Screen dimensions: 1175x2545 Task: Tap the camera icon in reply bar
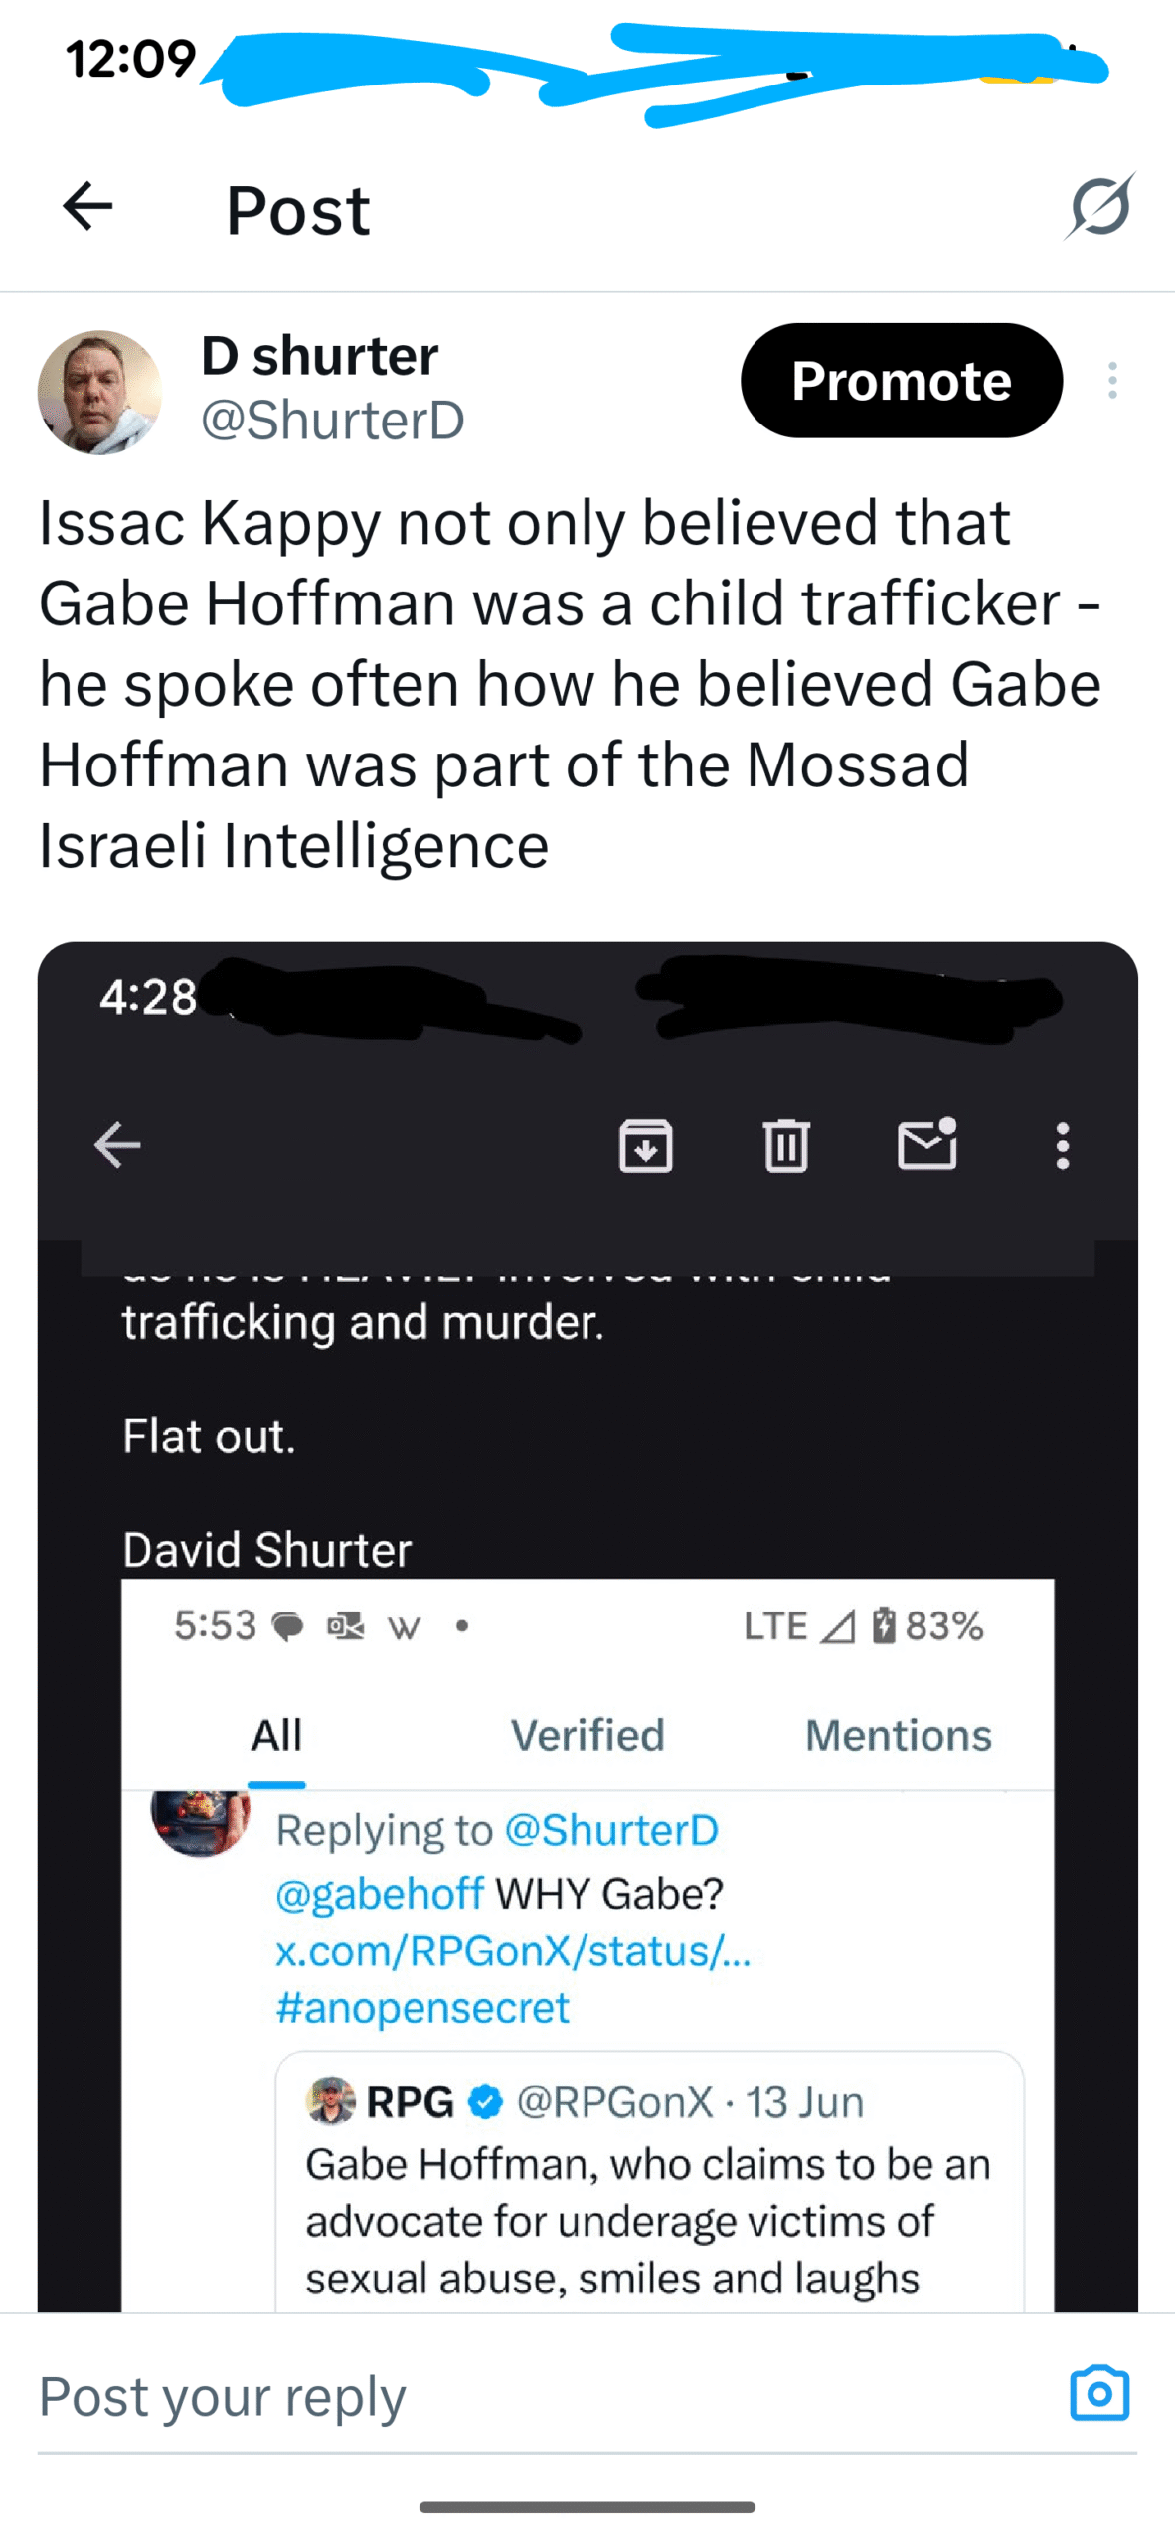(1099, 2393)
